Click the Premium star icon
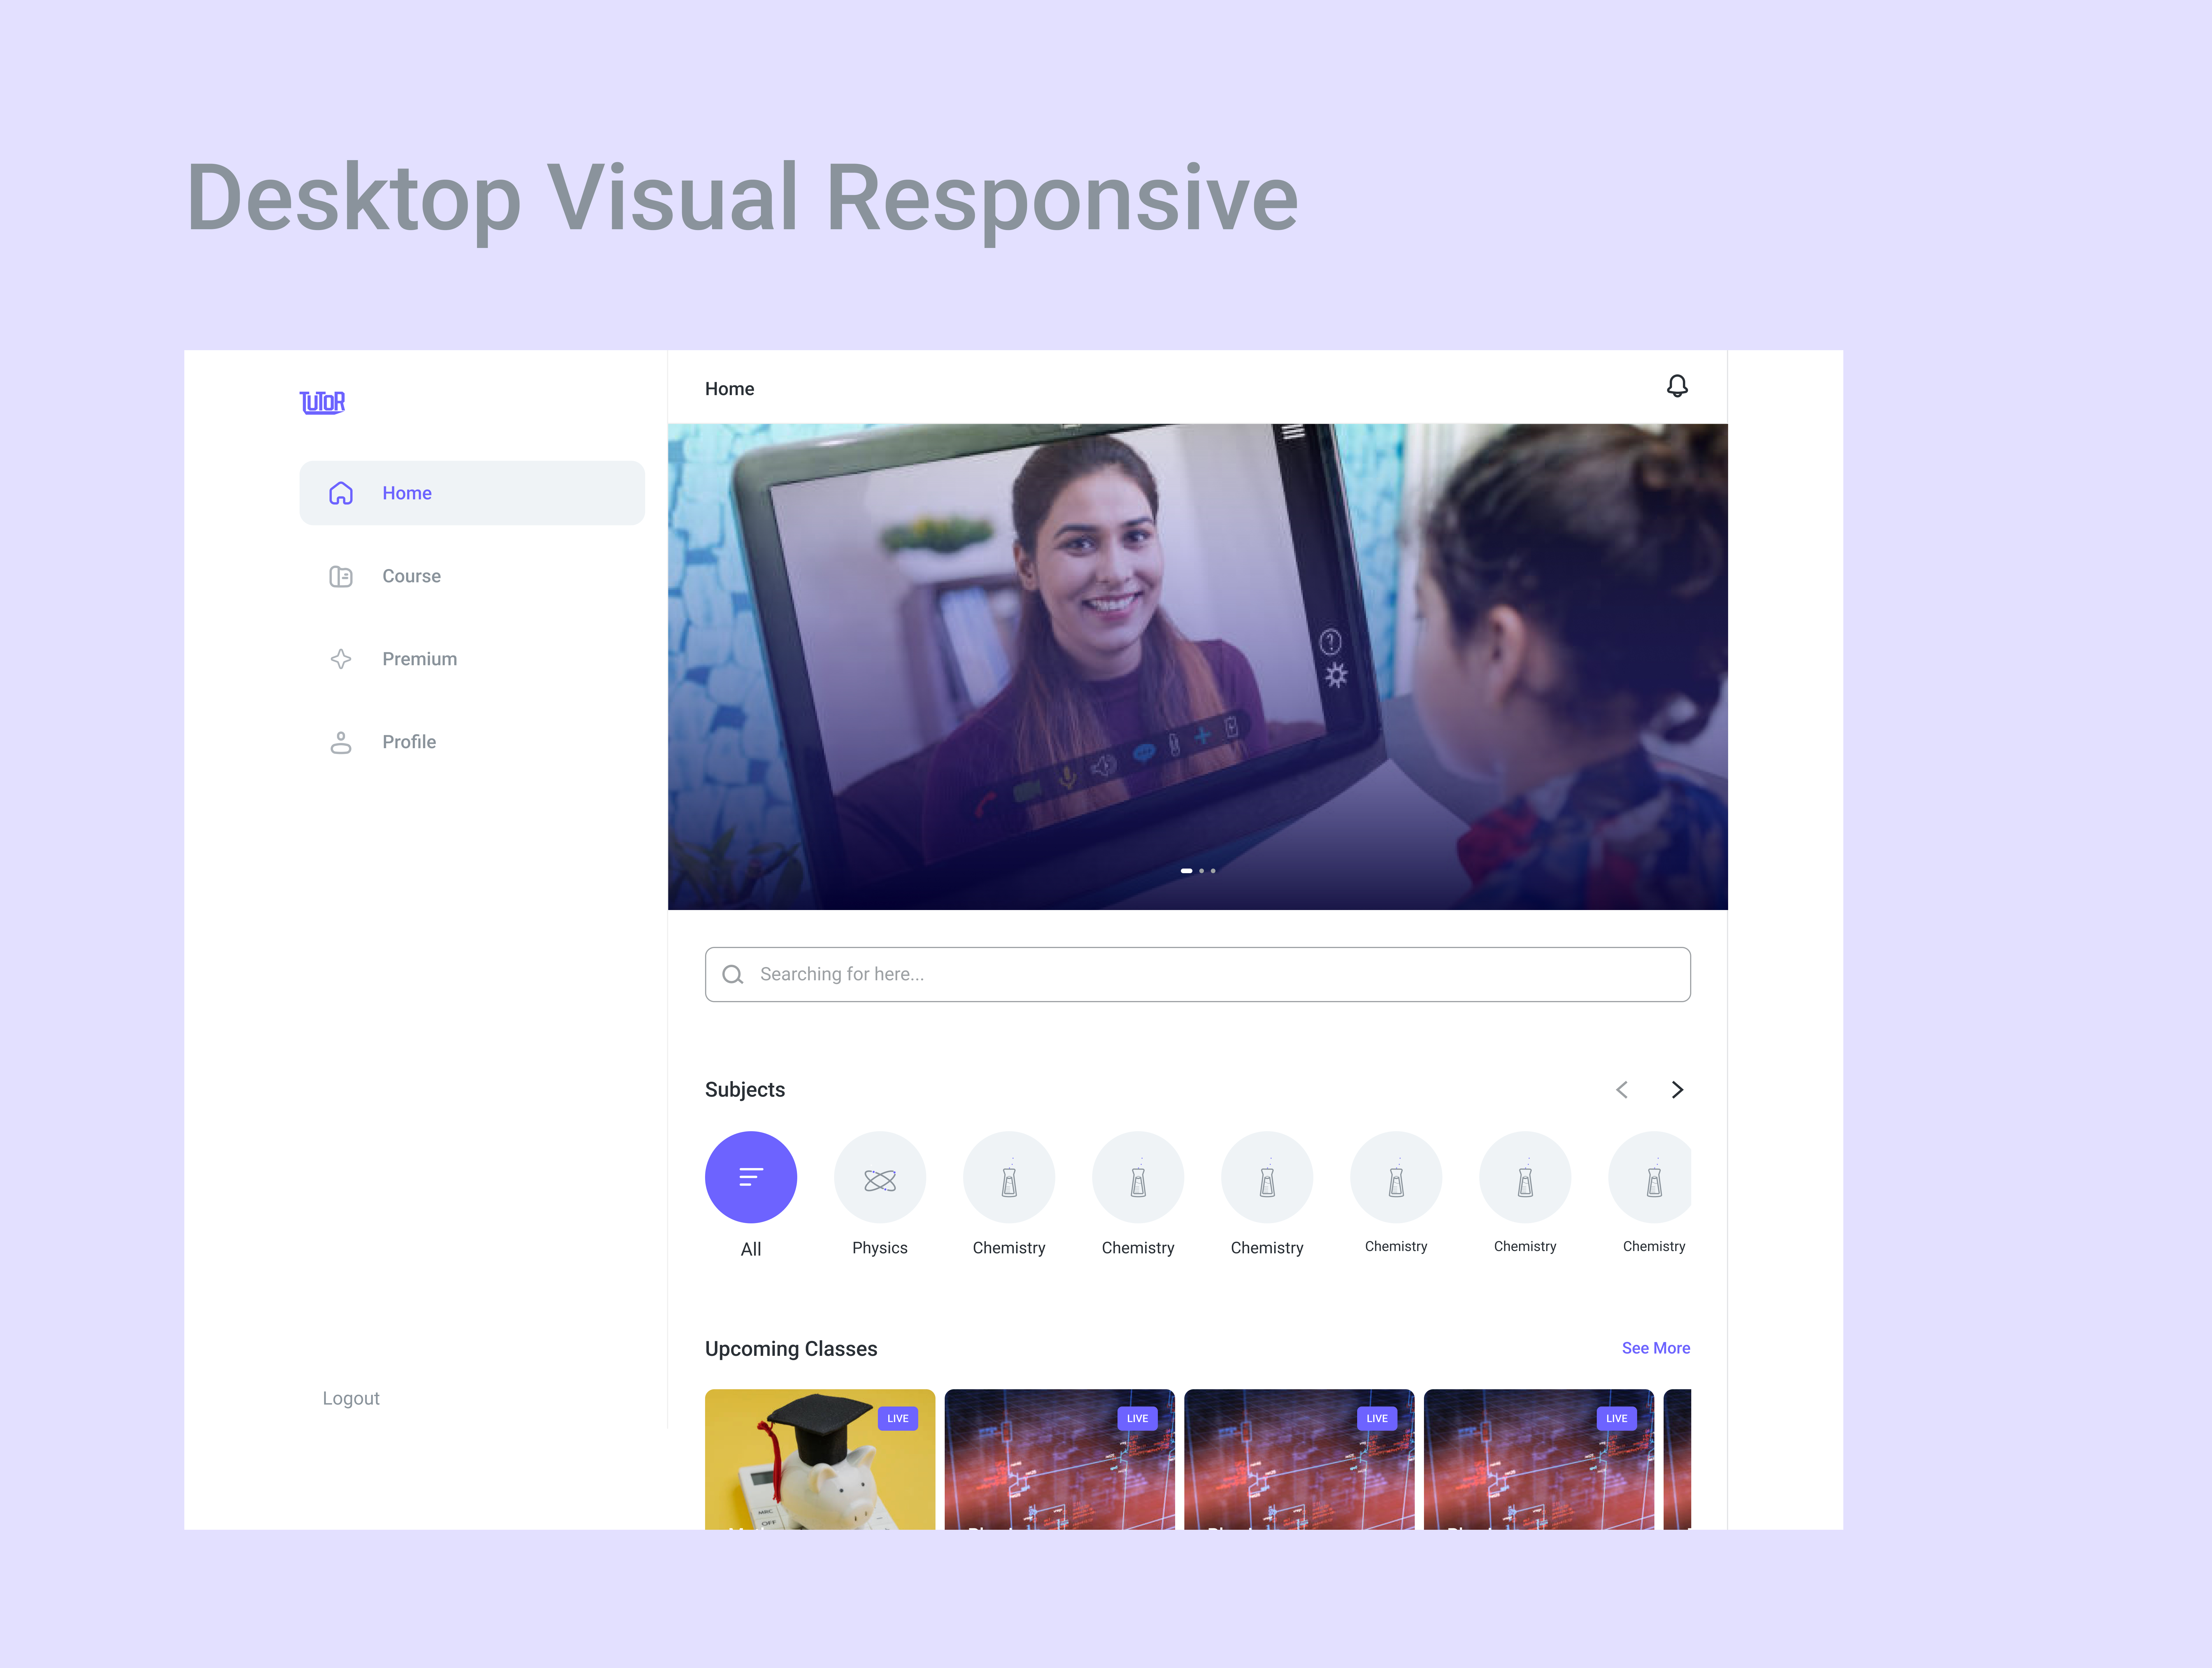The height and width of the screenshot is (1668, 2212). pyautogui.click(x=341, y=659)
